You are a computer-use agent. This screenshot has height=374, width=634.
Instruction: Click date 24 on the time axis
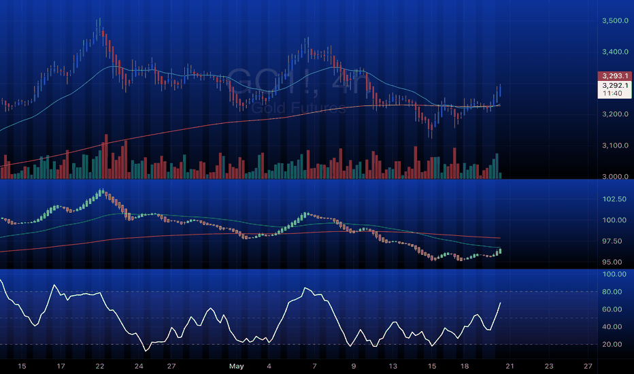pyautogui.click(x=139, y=367)
